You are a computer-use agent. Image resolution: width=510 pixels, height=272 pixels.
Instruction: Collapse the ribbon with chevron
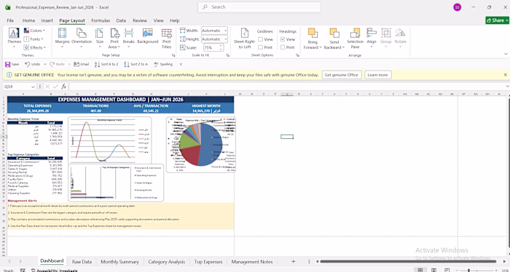pyautogui.click(x=506, y=54)
